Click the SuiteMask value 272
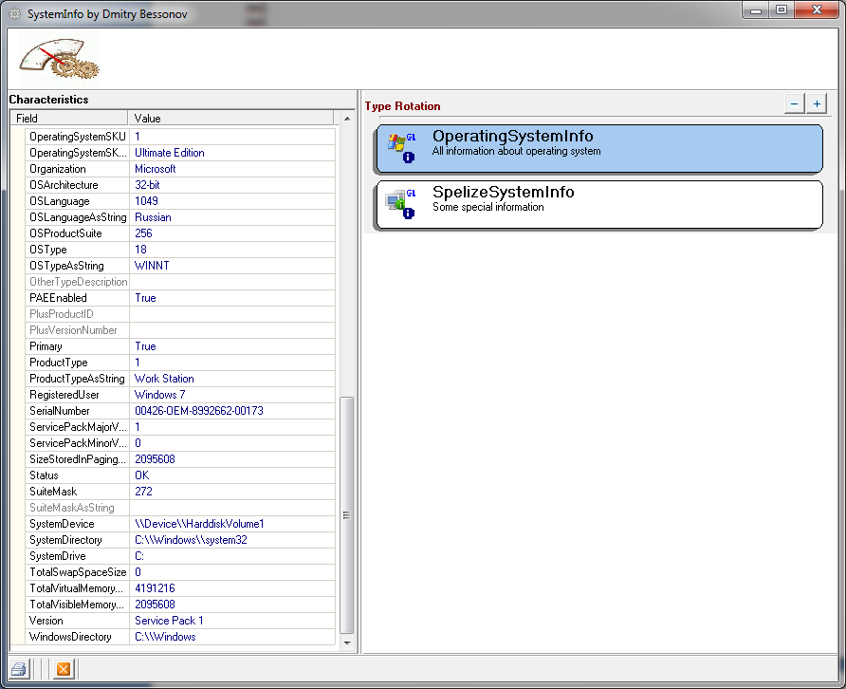The height and width of the screenshot is (689, 846). click(143, 492)
